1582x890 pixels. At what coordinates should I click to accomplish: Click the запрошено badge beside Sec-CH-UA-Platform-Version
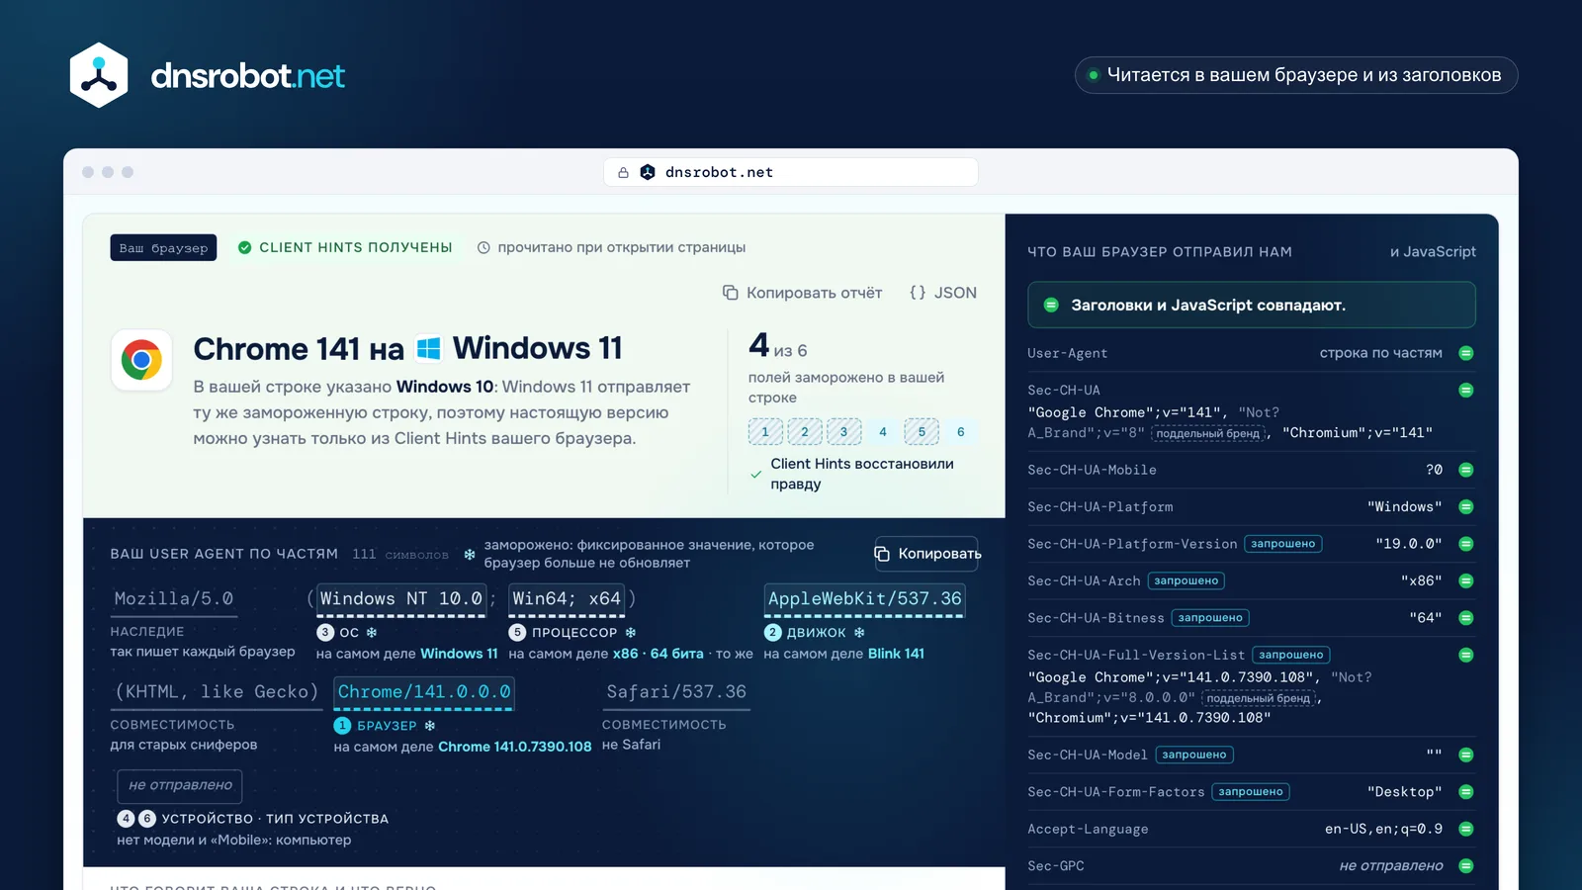(x=1282, y=544)
